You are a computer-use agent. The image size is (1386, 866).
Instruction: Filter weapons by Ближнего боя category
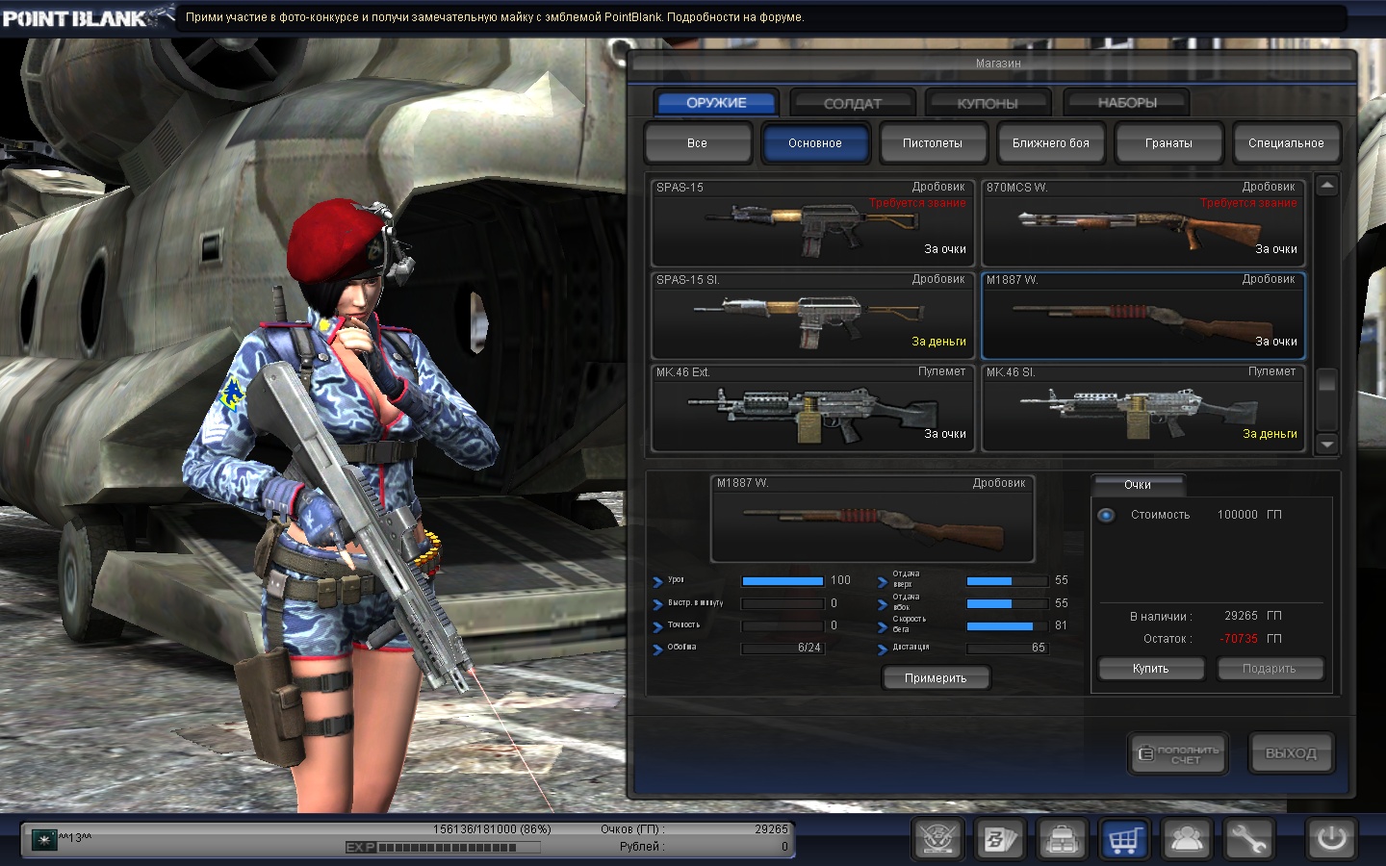pyautogui.click(x=1051, y=143)
